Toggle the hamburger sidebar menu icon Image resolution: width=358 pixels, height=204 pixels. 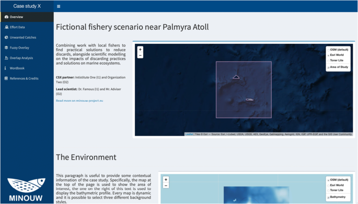pyautogui.click(x=59, y=6)
